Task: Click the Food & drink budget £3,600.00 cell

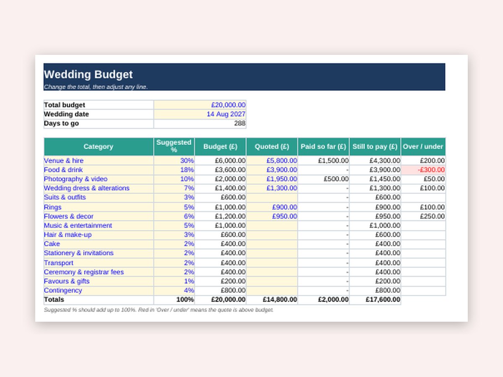Action: (x=220, y=170)
